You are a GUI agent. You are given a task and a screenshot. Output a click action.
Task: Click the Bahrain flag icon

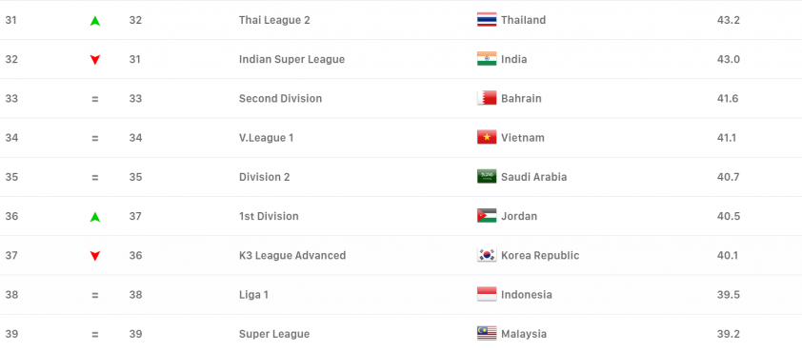pyautogui.click(x=487, y=98)
